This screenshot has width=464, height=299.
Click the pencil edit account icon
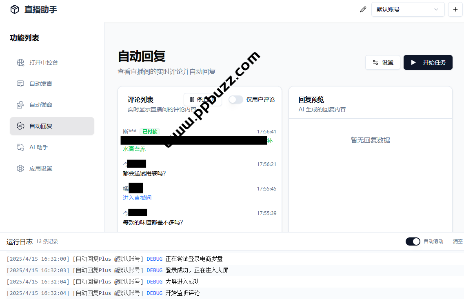(x=363, y=9)
